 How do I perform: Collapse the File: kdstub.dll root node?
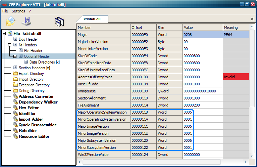pos(4,34)
